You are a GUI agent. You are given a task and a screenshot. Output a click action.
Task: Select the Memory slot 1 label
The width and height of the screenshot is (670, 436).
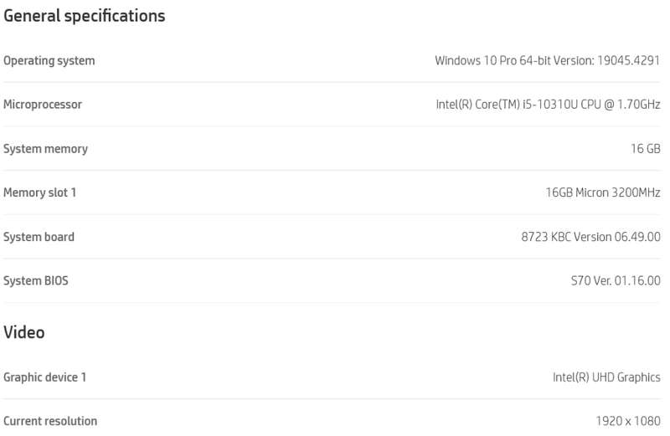point(39,192)
